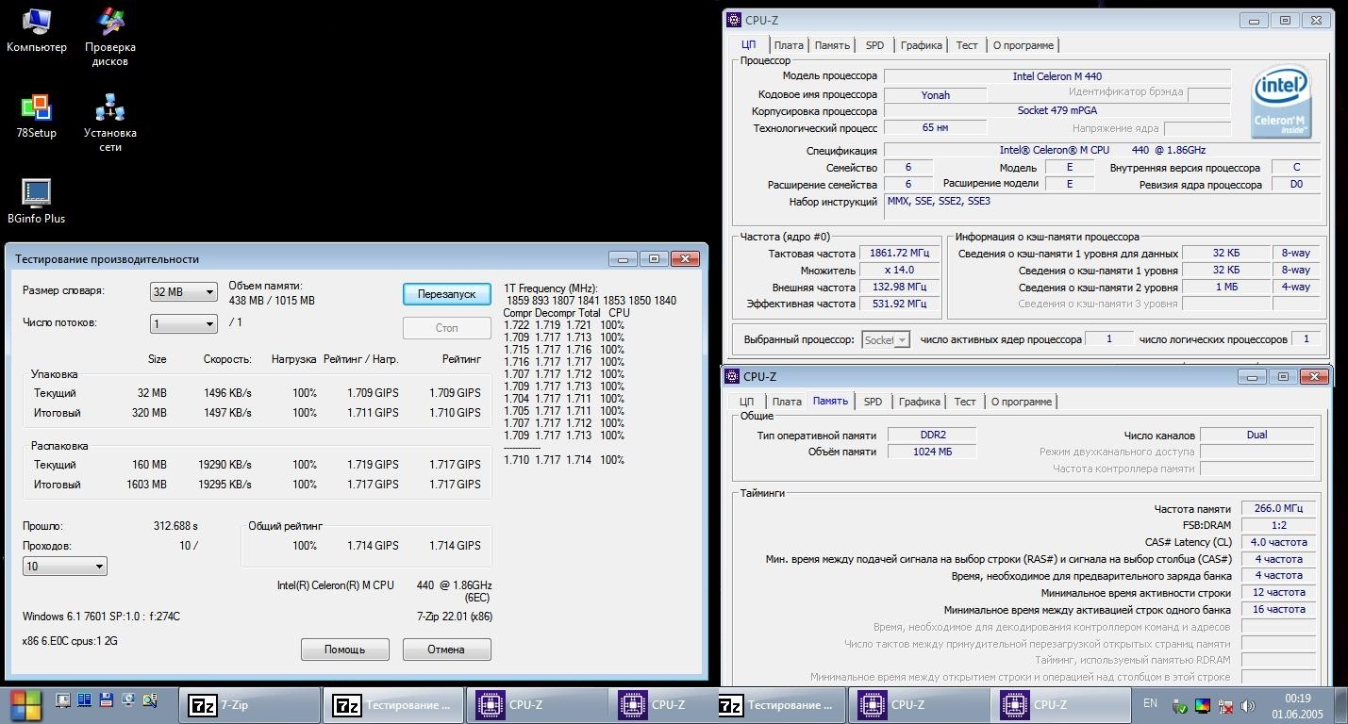The height and width of the screenshot is (724, 1348).
Task: Click the lower CPU-Z window title icon
Action: (x=733, y=377)
